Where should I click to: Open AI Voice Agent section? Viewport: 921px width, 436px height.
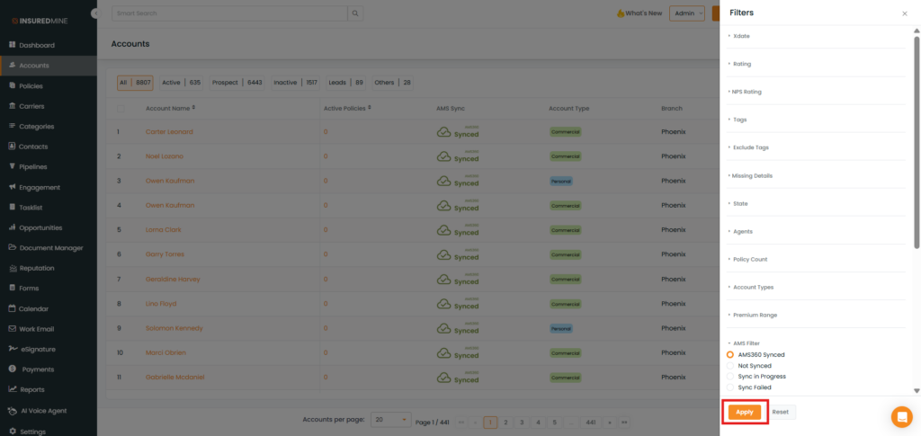pos(42,411)
